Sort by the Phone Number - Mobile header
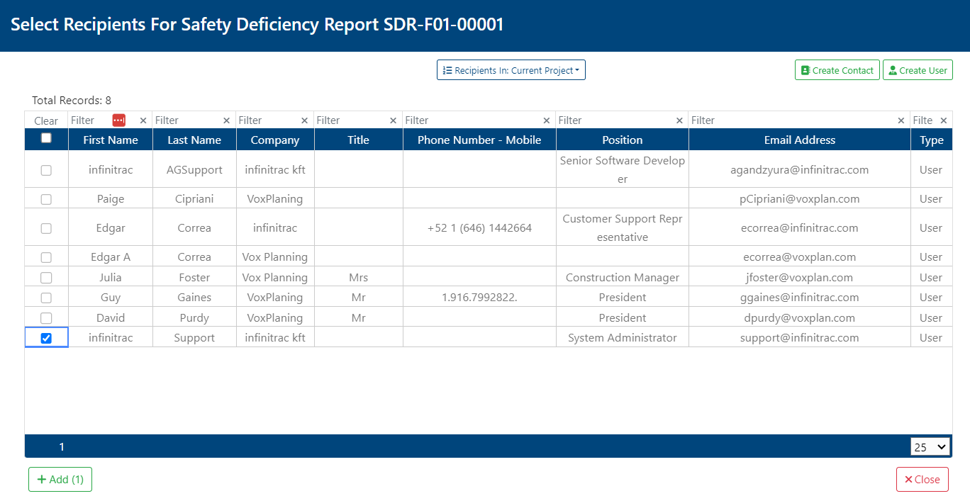This screenshot has height=496, width=970. [479, 140]
